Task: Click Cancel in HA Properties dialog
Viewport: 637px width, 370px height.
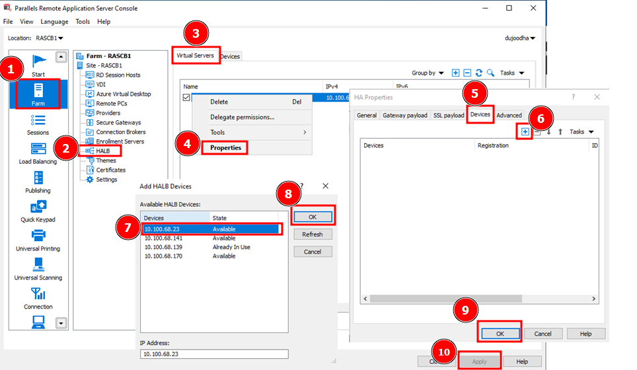Action: 543,334
